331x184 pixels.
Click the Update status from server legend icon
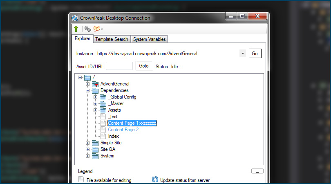(155, 180)
